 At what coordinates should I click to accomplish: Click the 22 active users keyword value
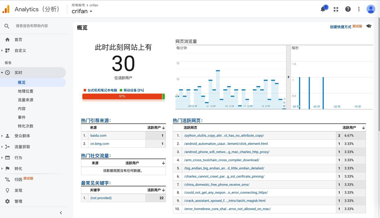point(162,198)
